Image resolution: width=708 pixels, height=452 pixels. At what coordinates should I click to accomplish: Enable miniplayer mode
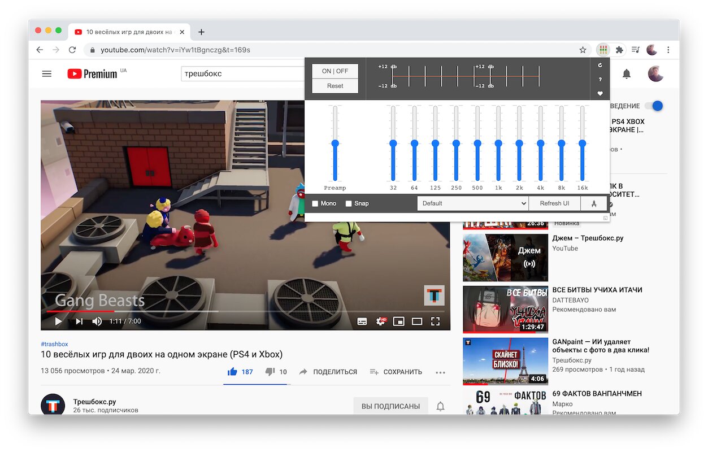tap(399, 321)
